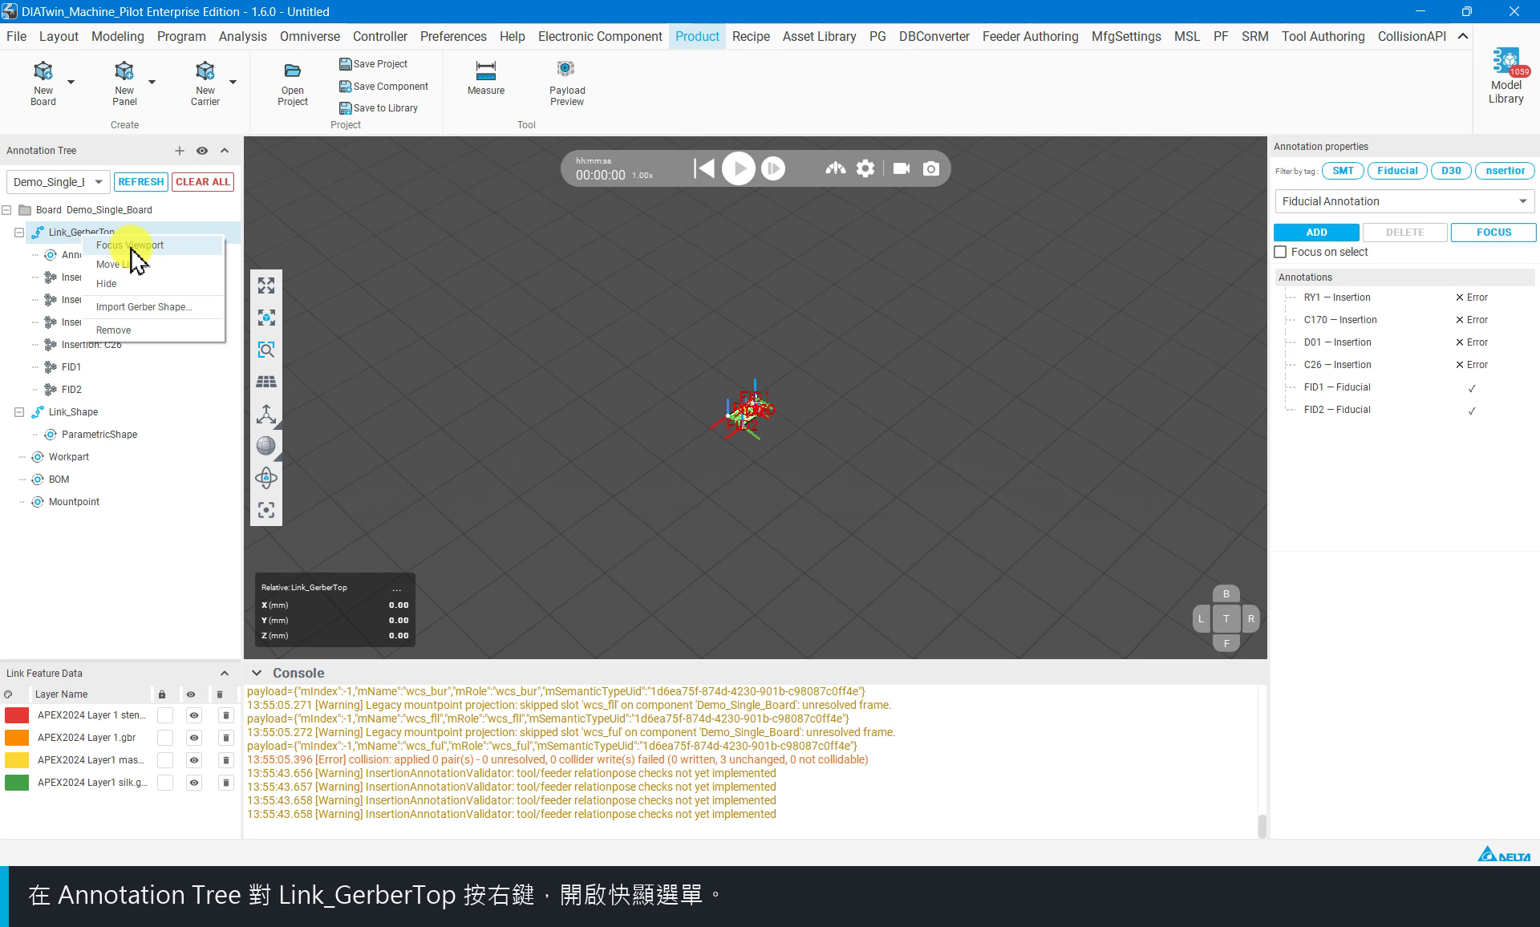
Task: Take a viewport screenshot with camera icon
Action: coord(931,168)
